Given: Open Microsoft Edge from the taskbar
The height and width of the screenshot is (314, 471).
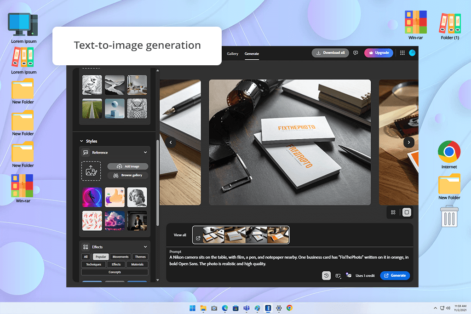Looking at the screenshot, I should 224,308.
